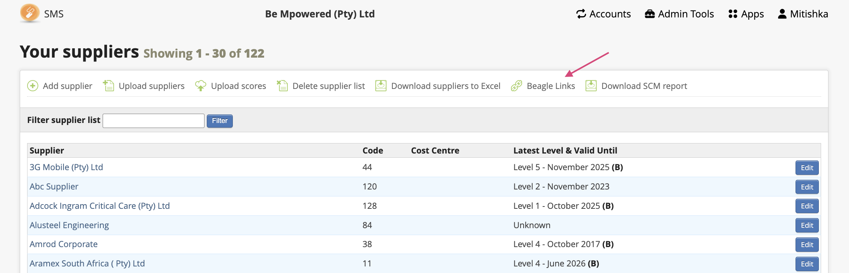
Task: Select Delete supplier list
Action: (328, 86)
